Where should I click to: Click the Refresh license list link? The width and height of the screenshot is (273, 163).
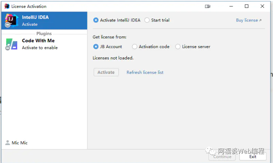(145, 72)
